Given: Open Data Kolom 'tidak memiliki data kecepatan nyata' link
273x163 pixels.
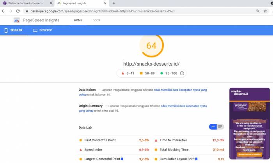Looking at the screenshot, I should coord(143,92).
